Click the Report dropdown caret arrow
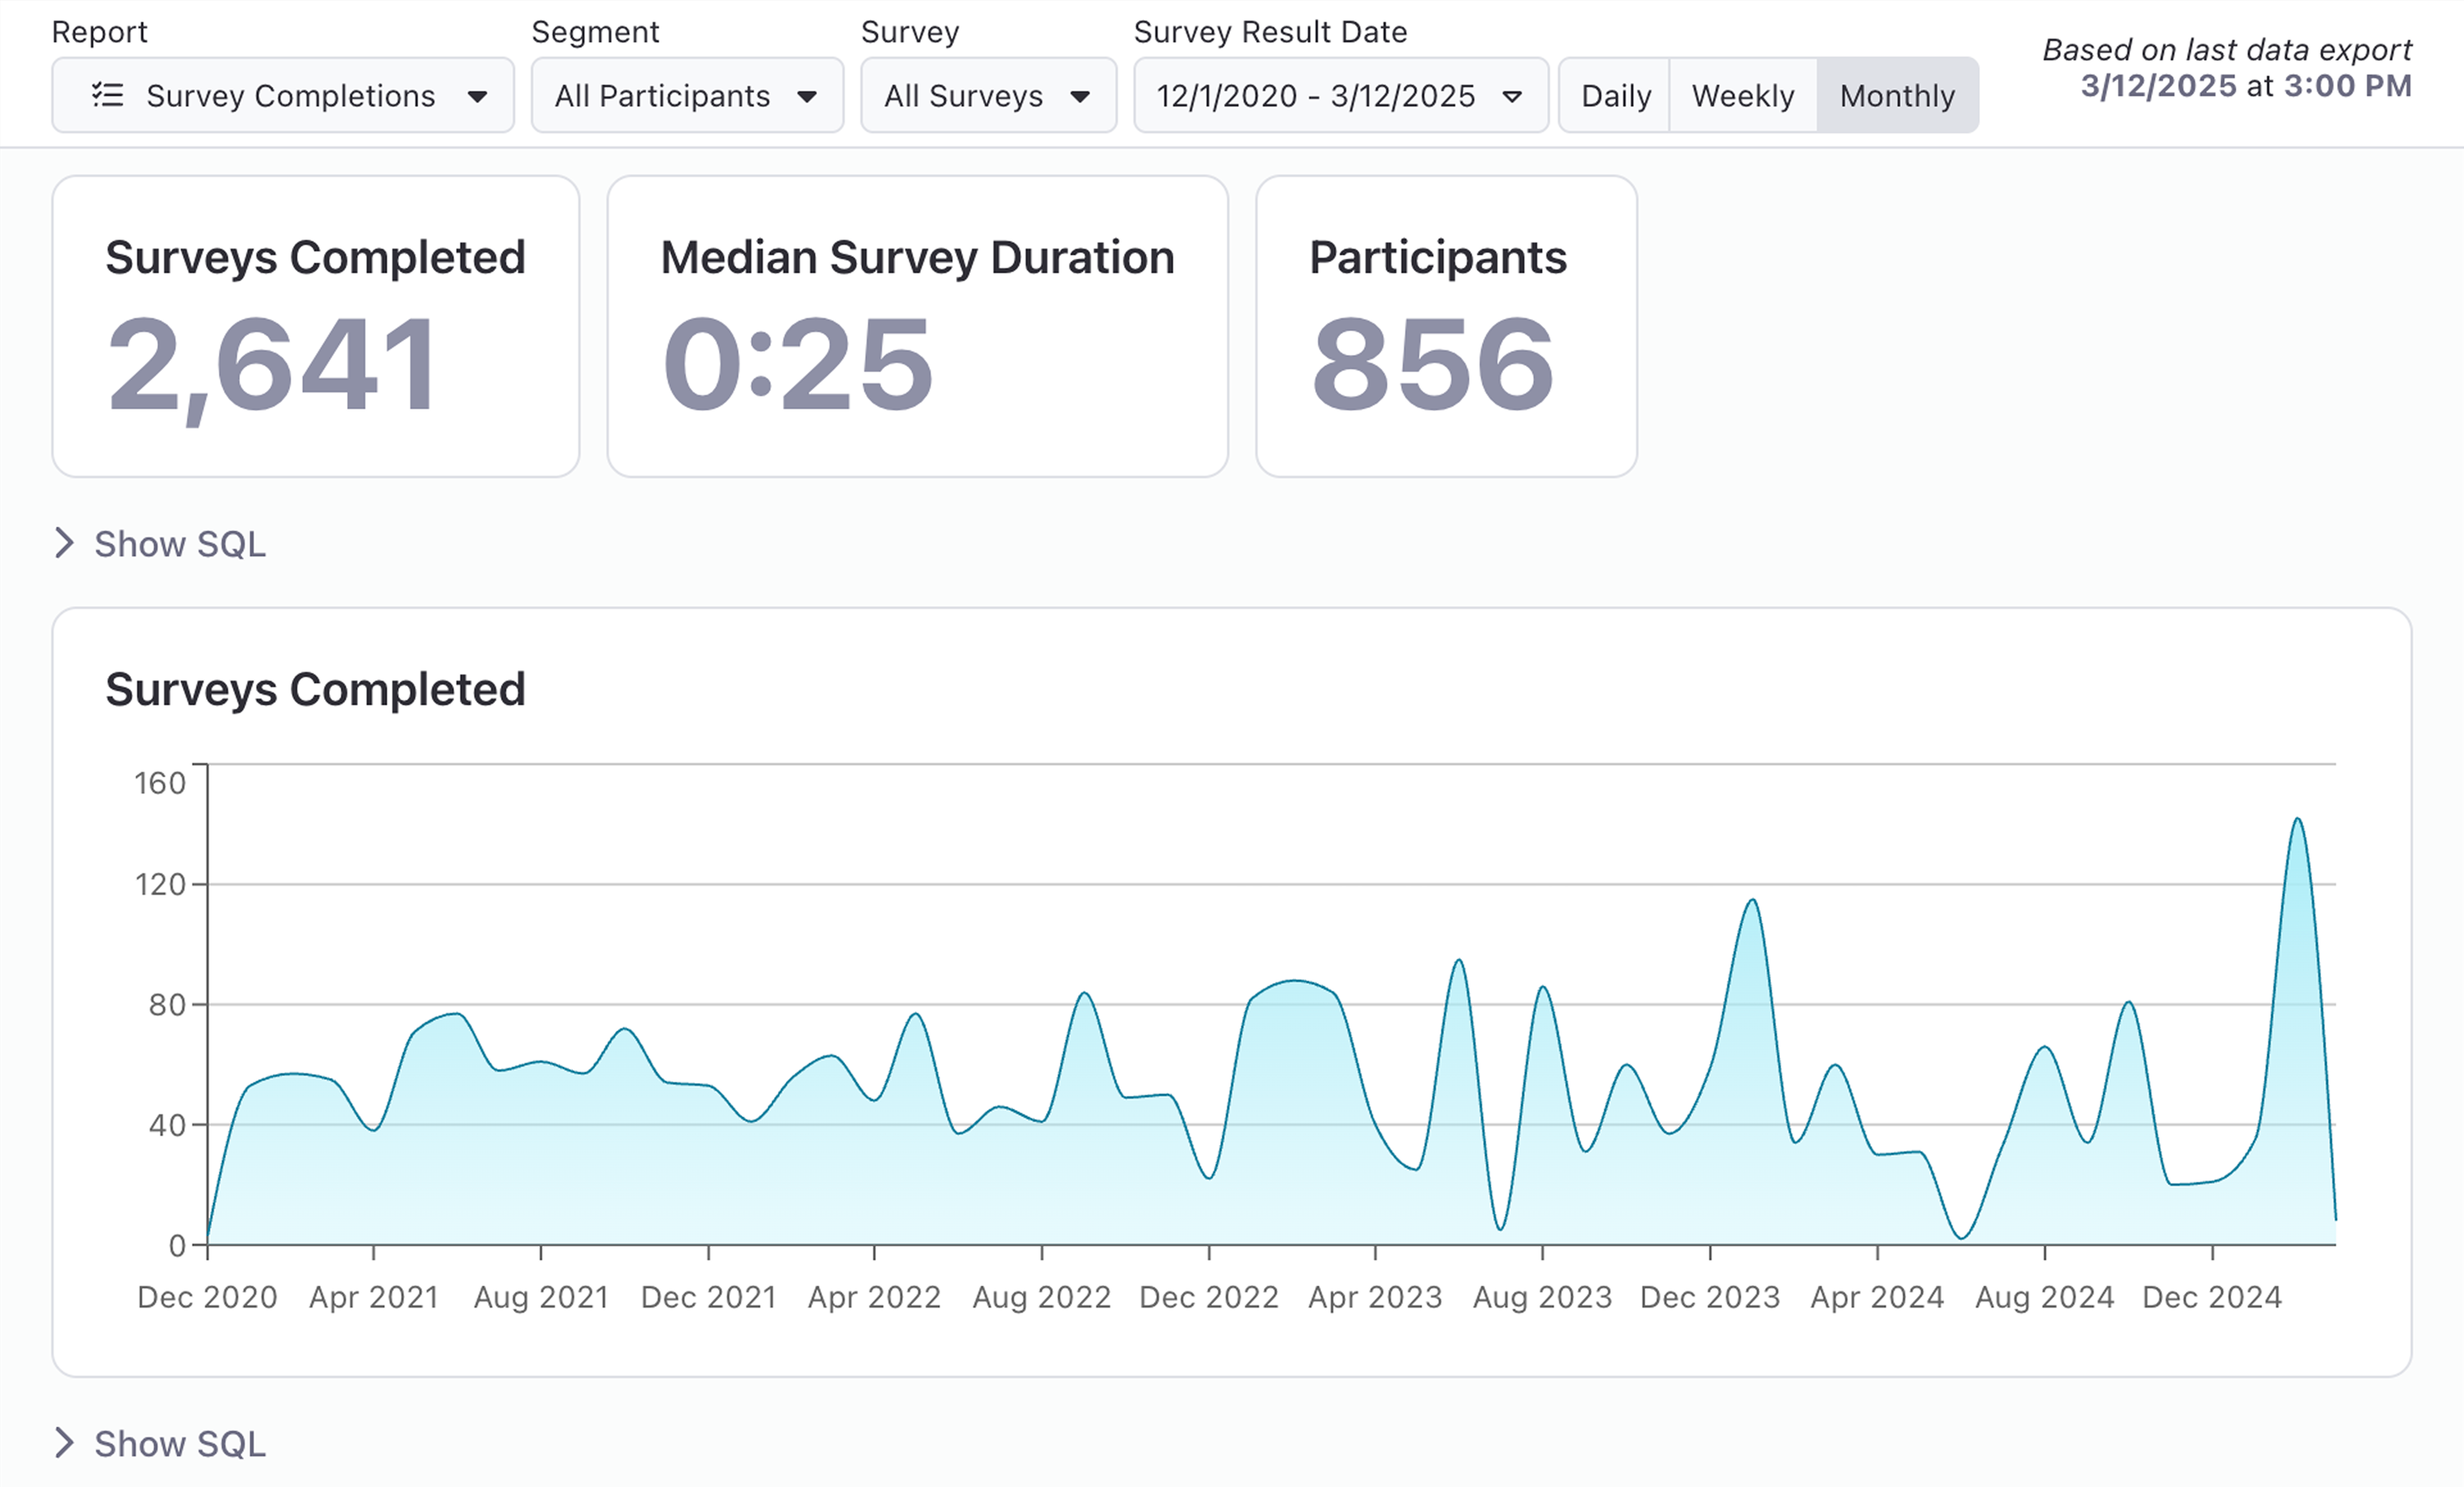 pos(477,96)
